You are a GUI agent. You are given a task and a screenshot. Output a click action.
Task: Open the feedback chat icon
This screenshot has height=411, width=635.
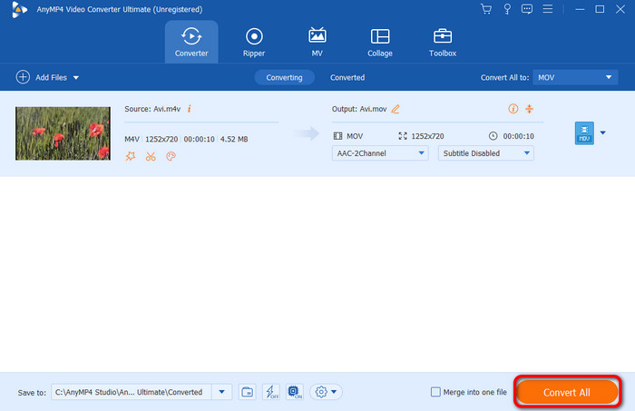click(527, 9)
